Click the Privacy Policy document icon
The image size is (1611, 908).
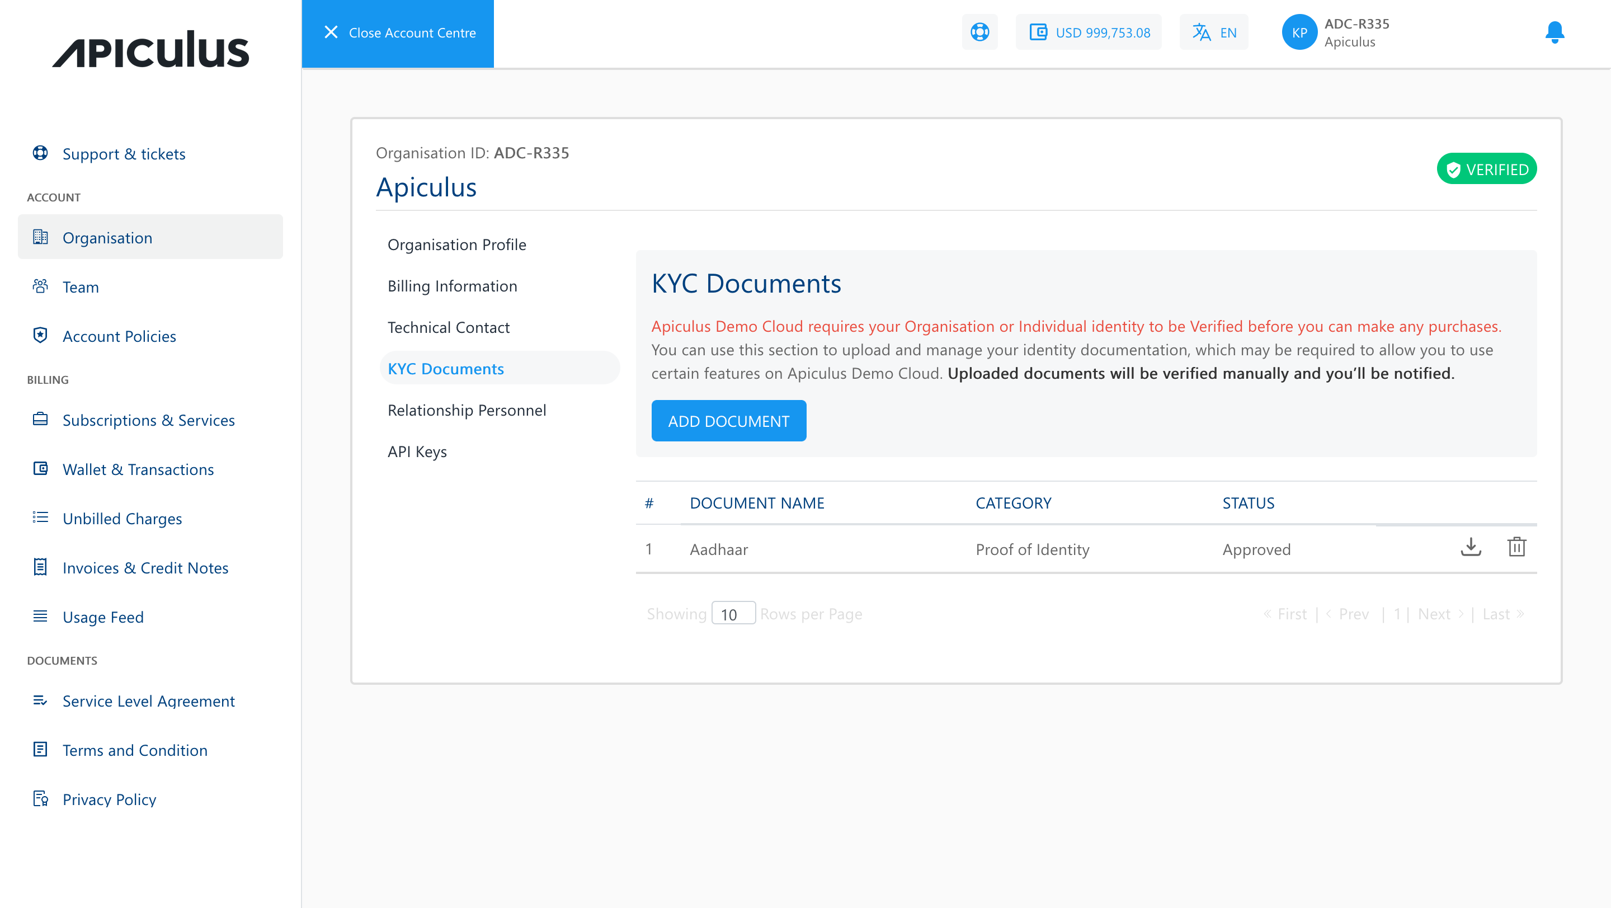(40, 798)
